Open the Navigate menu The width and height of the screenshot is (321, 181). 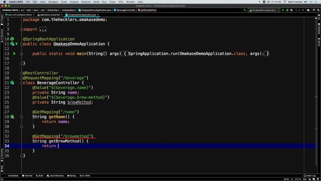(x=53, y=2)
